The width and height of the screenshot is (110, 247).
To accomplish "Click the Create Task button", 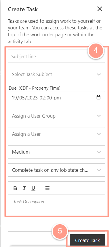I will click(x=88, y=240).
